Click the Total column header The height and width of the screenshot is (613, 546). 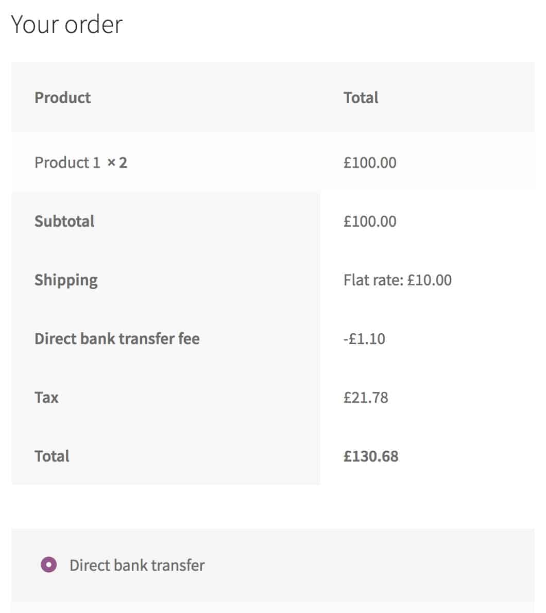[361, 97]
